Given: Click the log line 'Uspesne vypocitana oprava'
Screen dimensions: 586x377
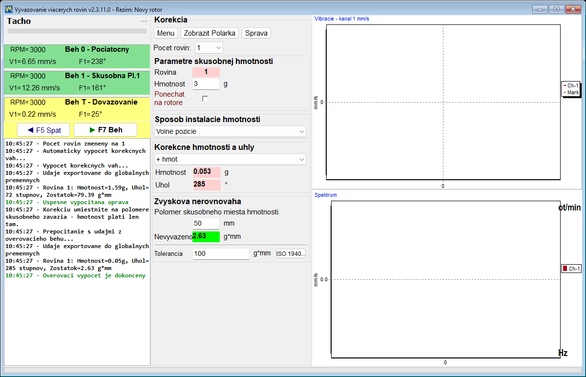Looking at the screenshot, I should click(x=67, y=202).
